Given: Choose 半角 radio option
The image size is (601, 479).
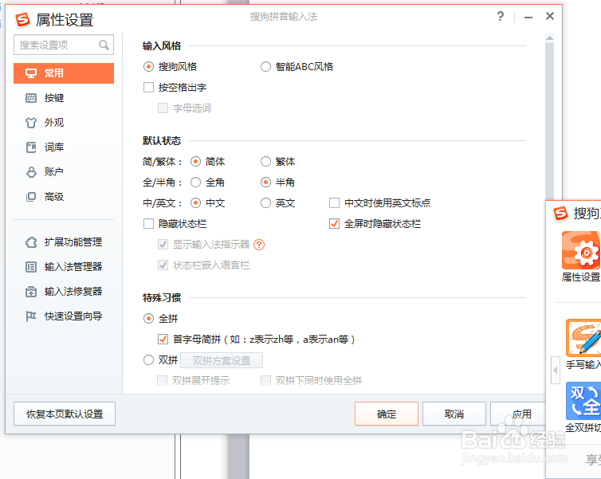Looking at the screenshot, I should [x=265, y=182].
